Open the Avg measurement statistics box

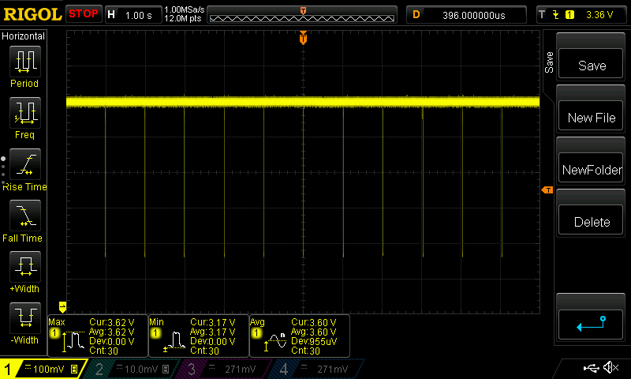point(300,336)
